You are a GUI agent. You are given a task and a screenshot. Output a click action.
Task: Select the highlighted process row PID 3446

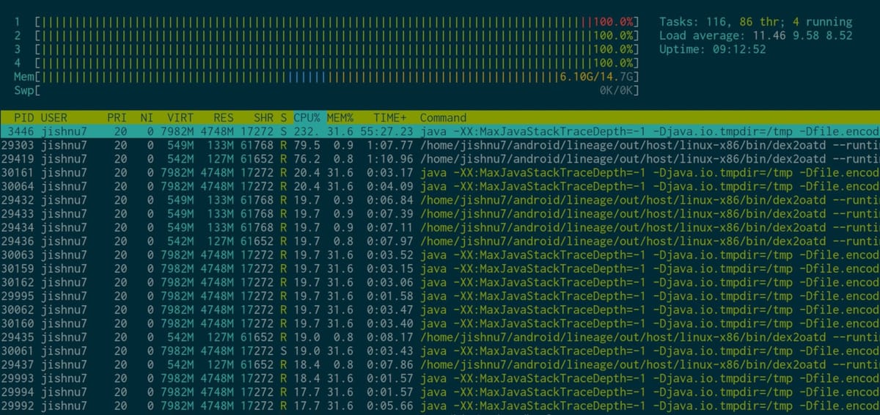(x=440, y=131)
